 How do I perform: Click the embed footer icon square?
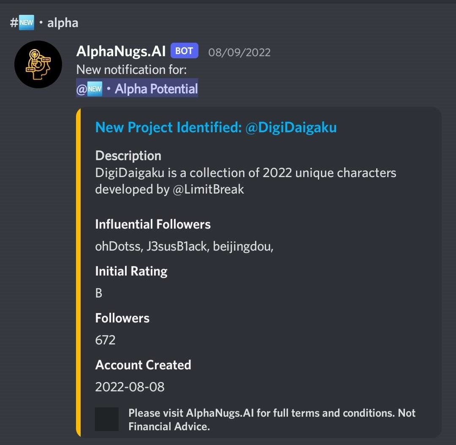107,419
